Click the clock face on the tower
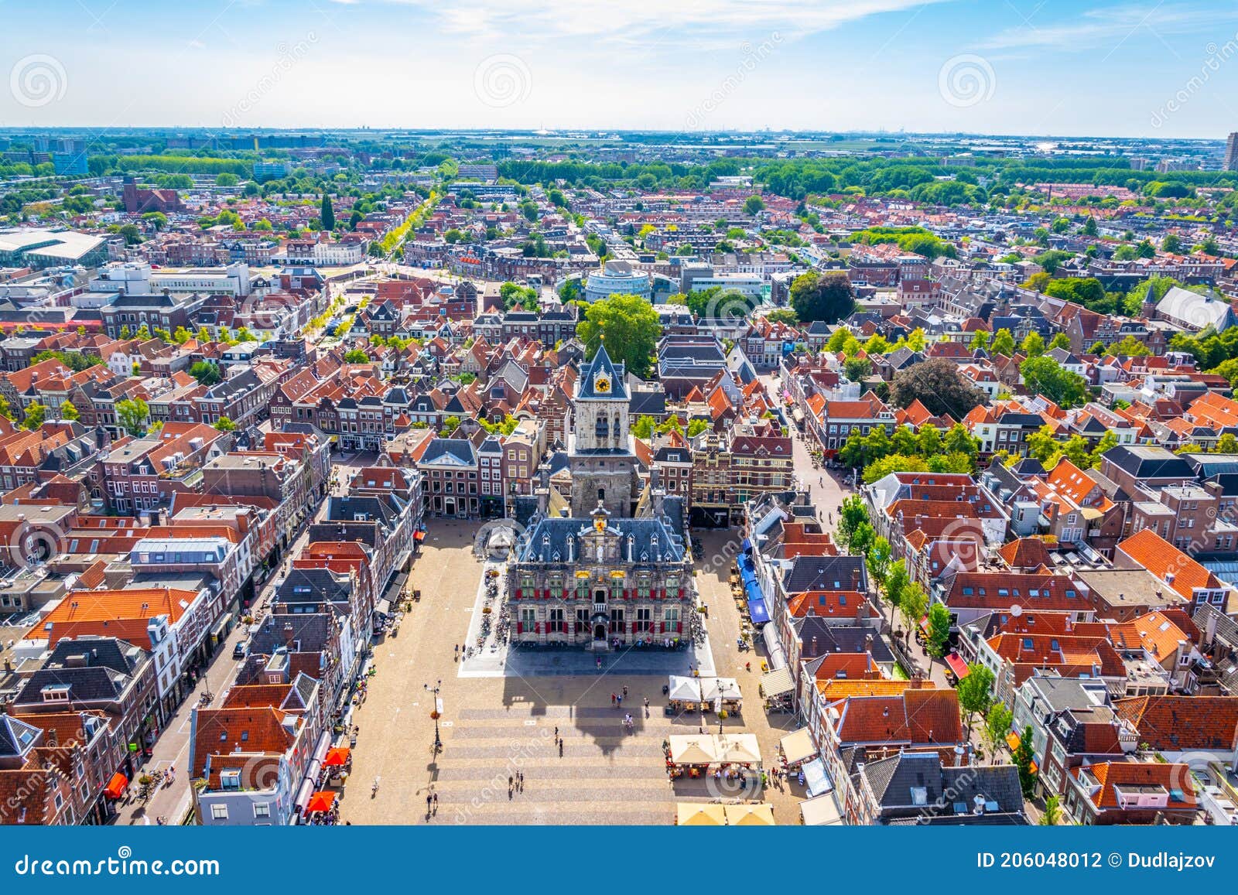Viewport: 1238px width, 895px height. coord(603,384)
